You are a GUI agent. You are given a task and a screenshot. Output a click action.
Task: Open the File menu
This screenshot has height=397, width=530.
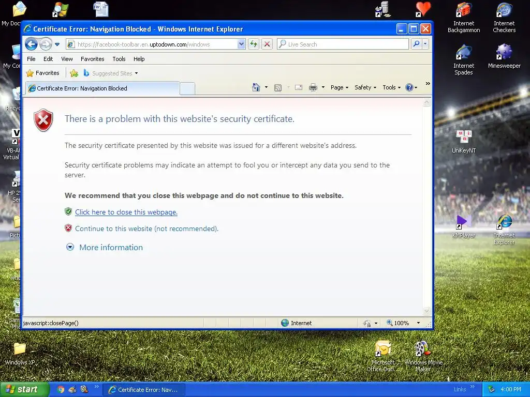click(31, 59)
